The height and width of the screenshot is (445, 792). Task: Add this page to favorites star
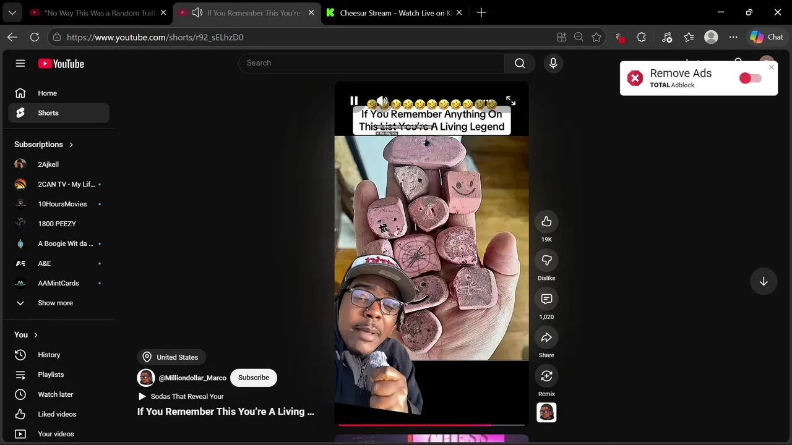coord(596,37)
